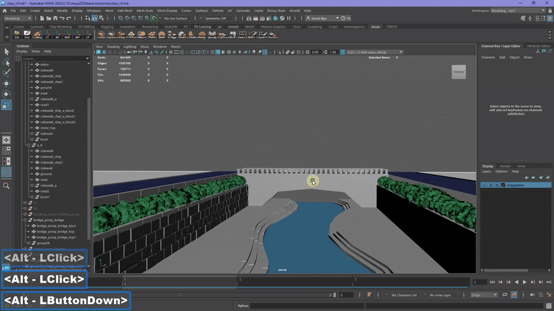Save scene with the floppy disk icon
Viewport: 554px width, 311px height.
[55, 19]
